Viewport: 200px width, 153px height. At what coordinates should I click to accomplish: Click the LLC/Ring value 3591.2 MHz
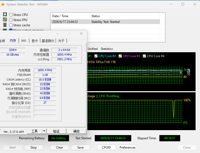[64, 59]
